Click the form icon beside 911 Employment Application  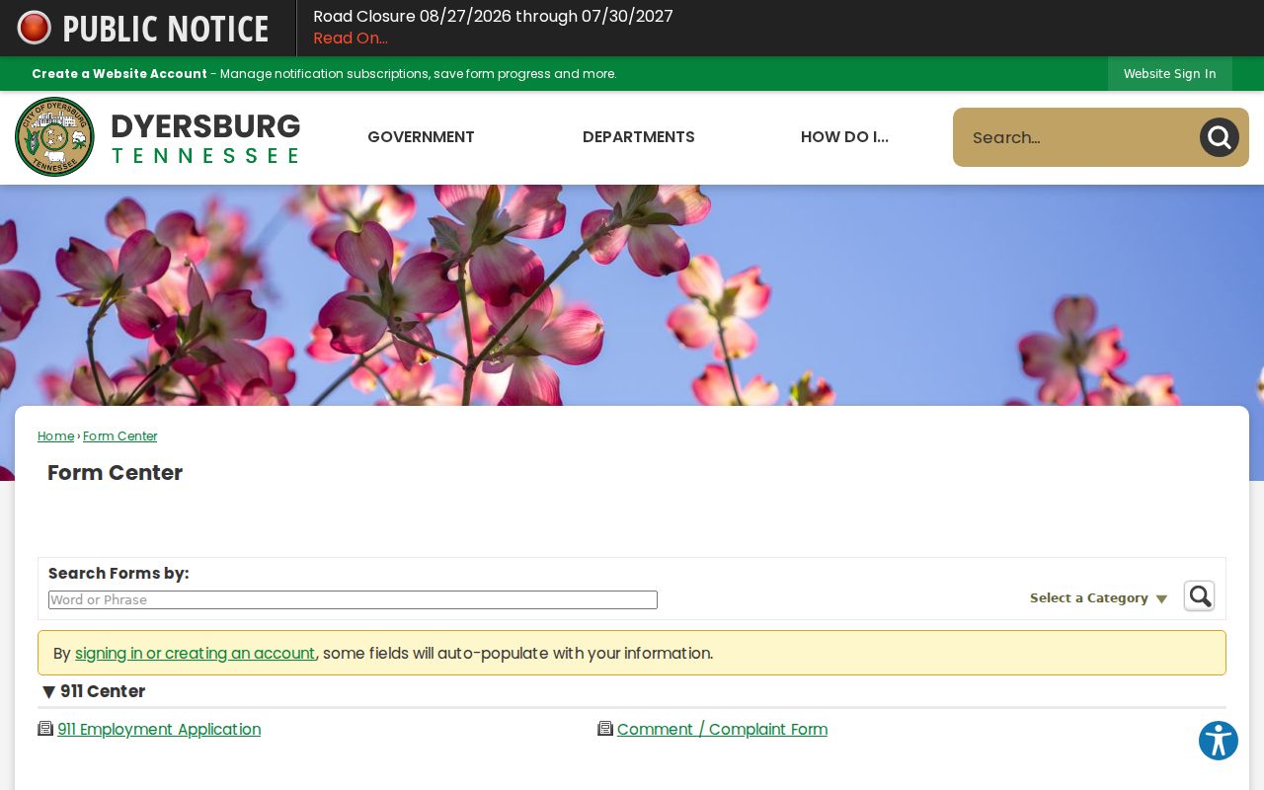point(45,729)
